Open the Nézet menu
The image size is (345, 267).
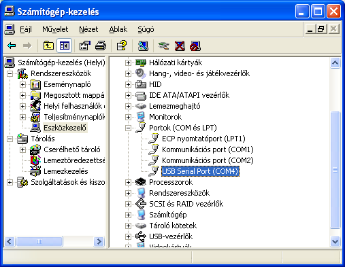click(x=88, y=29)
